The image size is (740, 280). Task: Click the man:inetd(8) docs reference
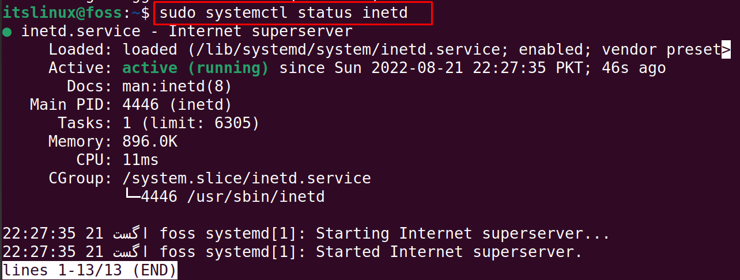177,87
